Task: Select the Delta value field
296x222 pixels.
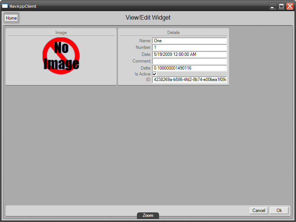Action: (189, 68)
